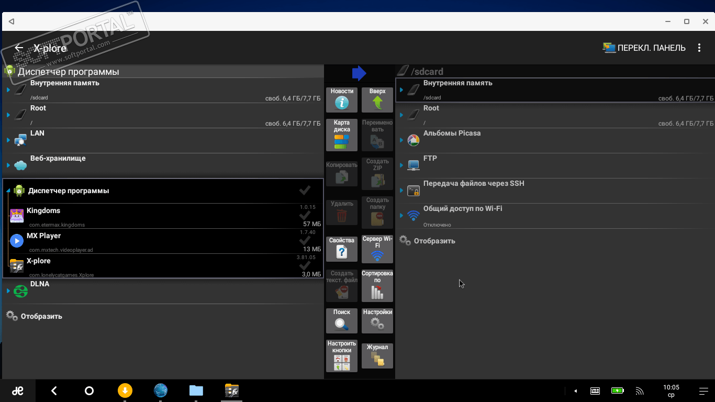Image resolution: width=715 pixels, height=402 pixels.
Task: Toggle checkmark on Диспетчер программы row
Action: click(305, 190)
